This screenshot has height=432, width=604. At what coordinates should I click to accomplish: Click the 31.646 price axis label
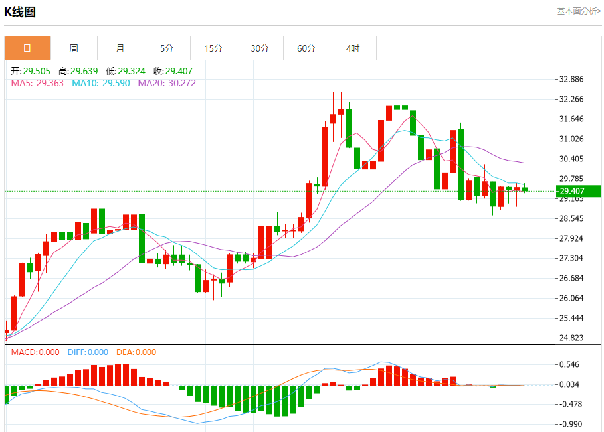[571, 119]
